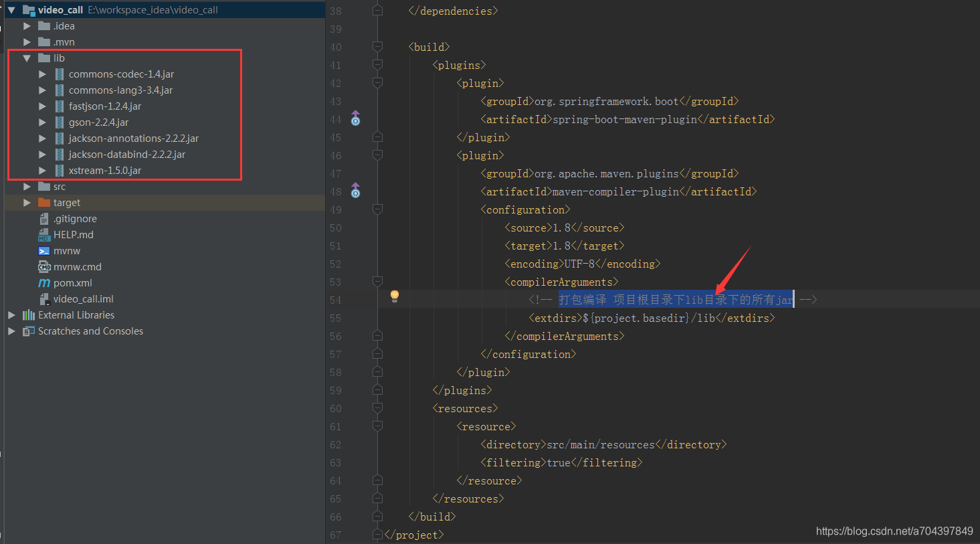Click the xstream-1.5.0.jar archive icon

[x=60, y=171]
